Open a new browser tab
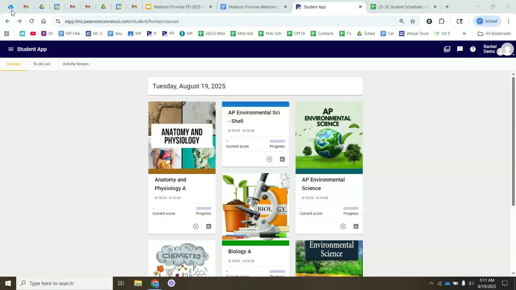This screenshot has height=290, width=516. [447, 7]
